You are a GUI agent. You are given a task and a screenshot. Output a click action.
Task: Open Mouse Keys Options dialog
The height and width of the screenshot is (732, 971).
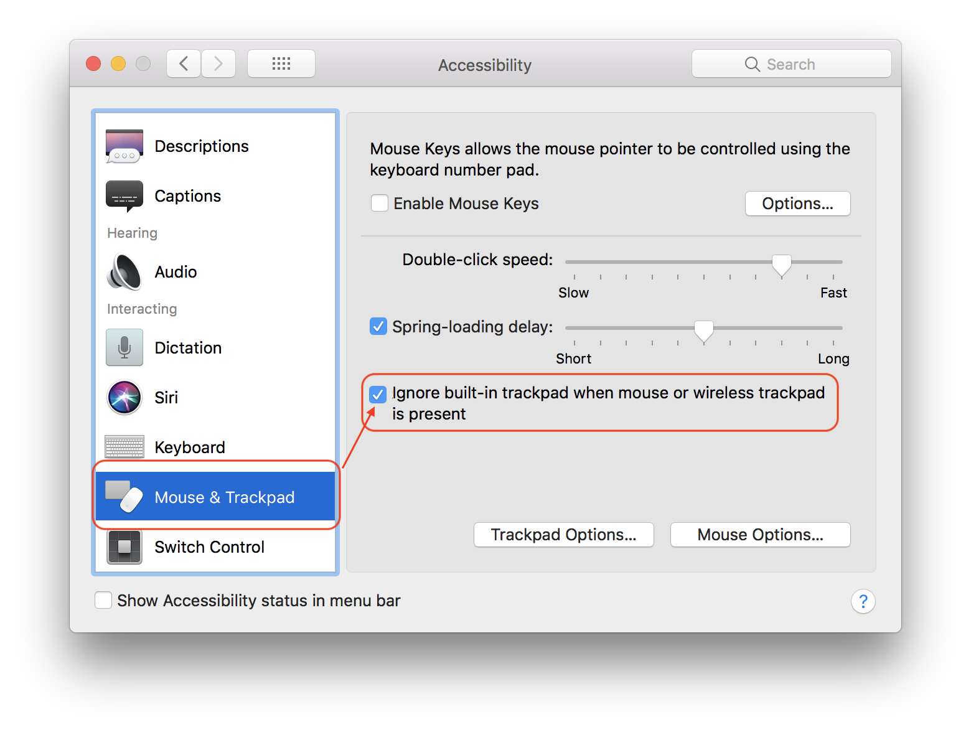[x=797, y=204]
